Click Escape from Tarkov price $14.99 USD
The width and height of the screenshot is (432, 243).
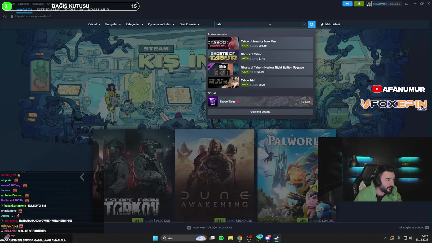[162, 221]
